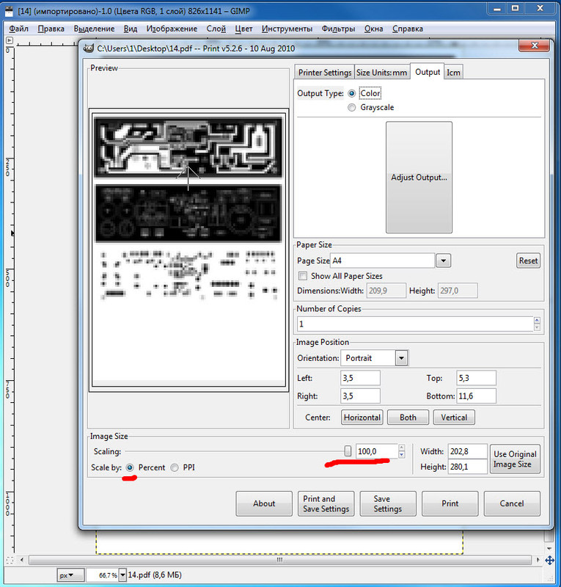This screenshot has height=587, width=561.
Task: Select the Color output type radio button
Action: pos(351,93)
